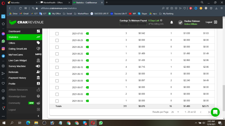Go to next results page arrow
225x126 pixels.
[209, 112]
